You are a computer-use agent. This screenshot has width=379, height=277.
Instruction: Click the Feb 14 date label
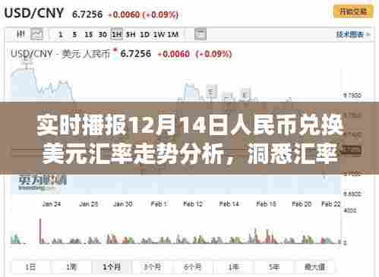tap(229, 204)
